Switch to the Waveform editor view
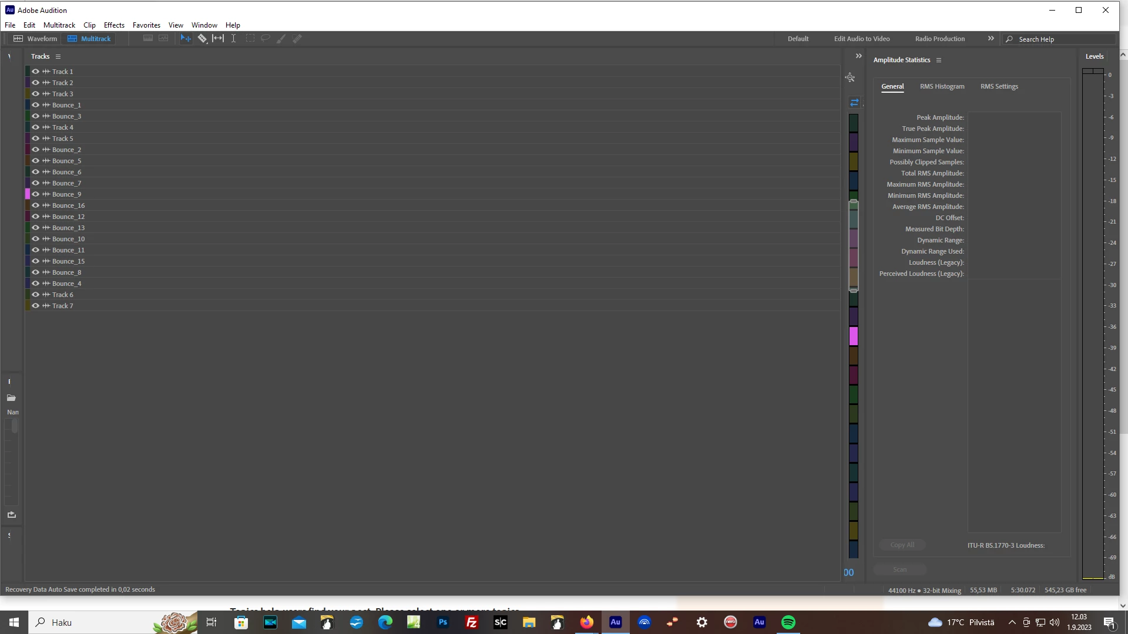Viewport: 1128px width, 634px height. [x=35, y=39]
